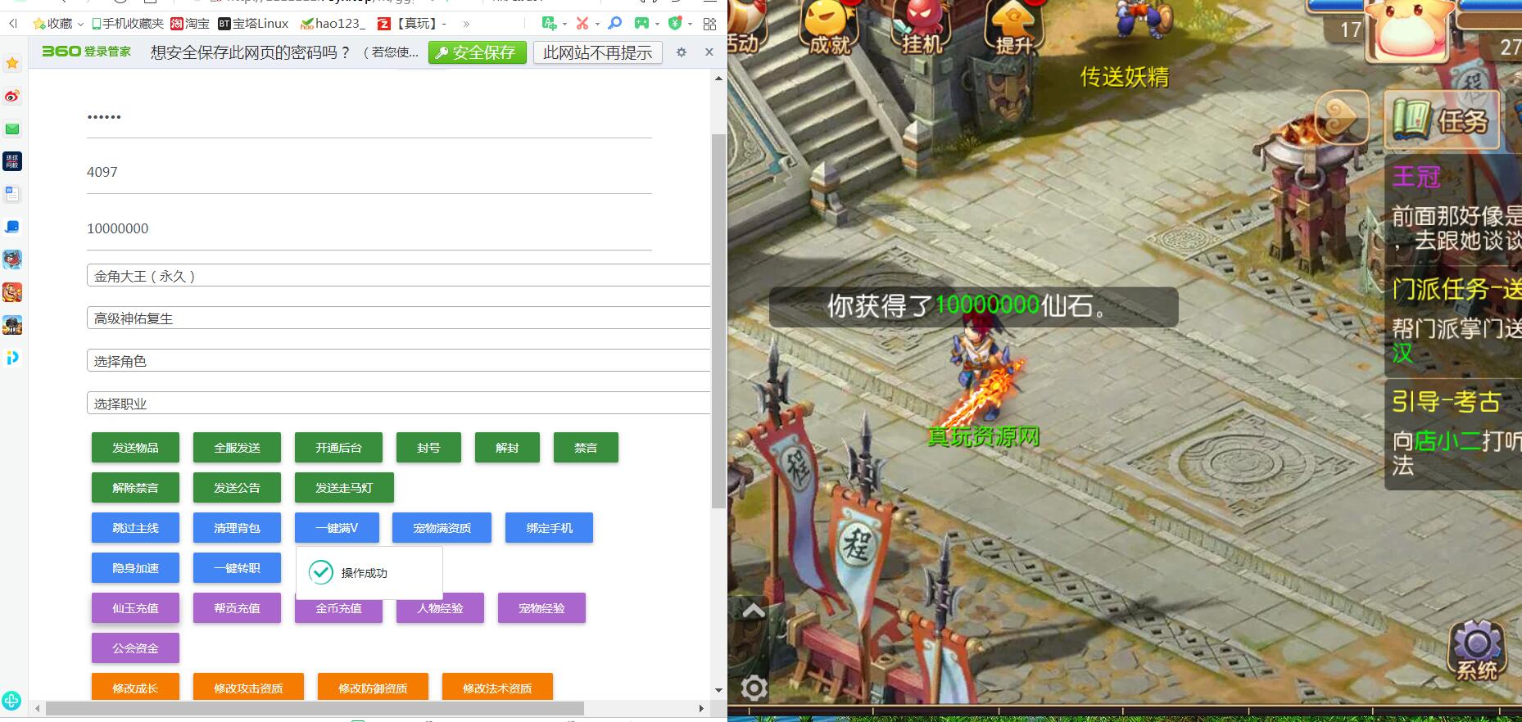Open the Weibo icon in browser sidebar
Screen dimensions: 1522x722
[12, 96]
